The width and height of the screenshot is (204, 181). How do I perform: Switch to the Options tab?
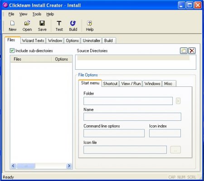pos(72,41)
